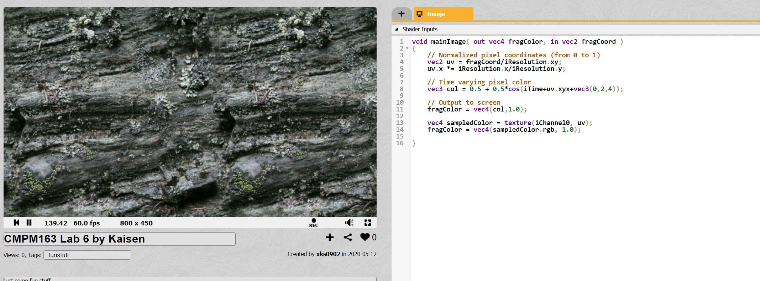
Task: Add a new shader buffer tab
Action: [x=402, y=14]
